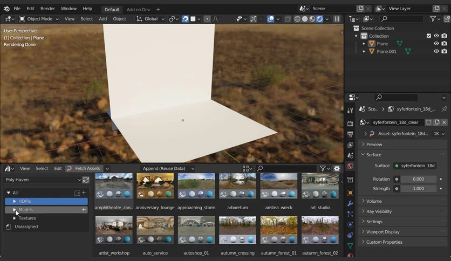The width and height of the screenshot is (451, 261).
Task: Expand the Textures catalog
Action: point(15,218)
